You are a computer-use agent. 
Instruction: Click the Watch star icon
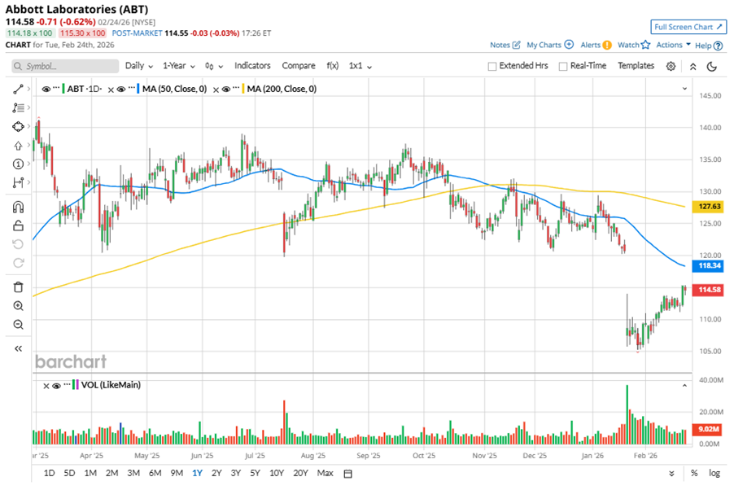click(x=645, y=45)
